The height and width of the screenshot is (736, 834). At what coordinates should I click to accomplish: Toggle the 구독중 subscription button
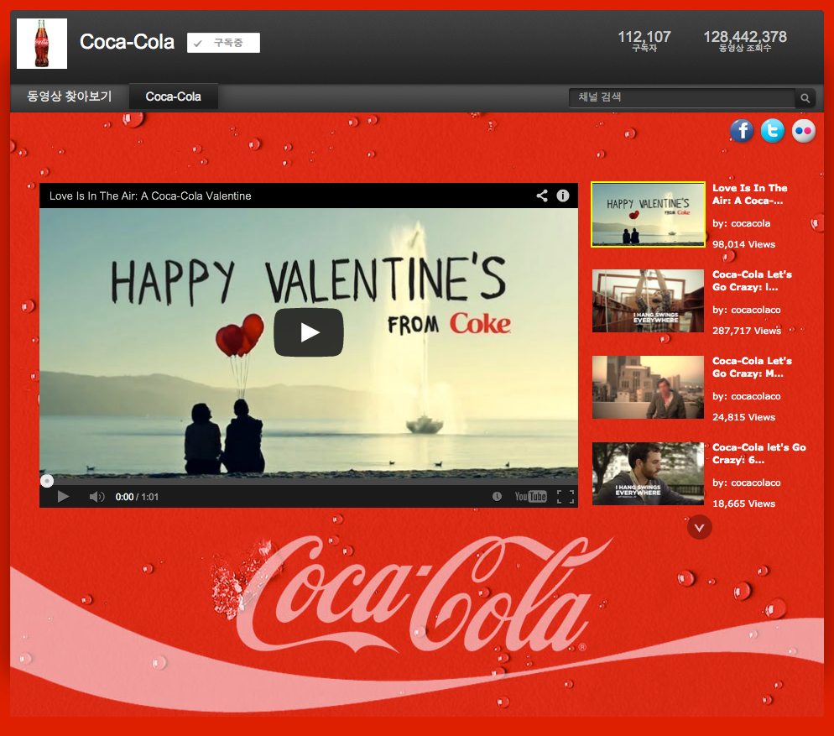tap(223, 42)
